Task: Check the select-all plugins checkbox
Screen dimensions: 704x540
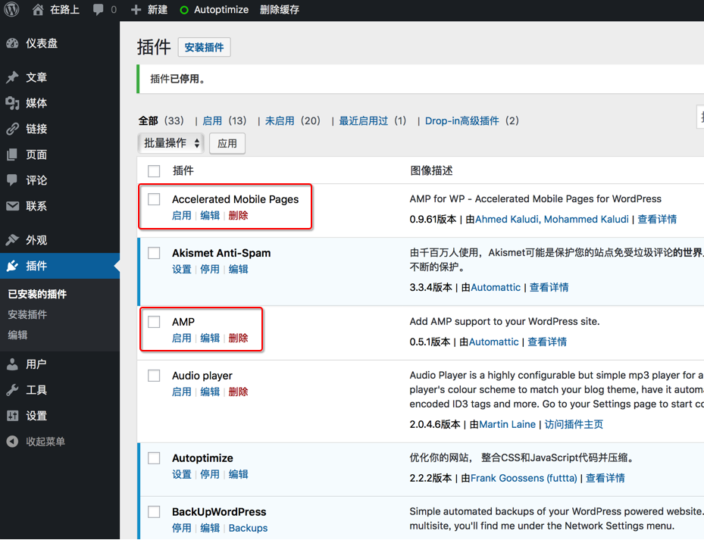Action: (x=154, y=170)
